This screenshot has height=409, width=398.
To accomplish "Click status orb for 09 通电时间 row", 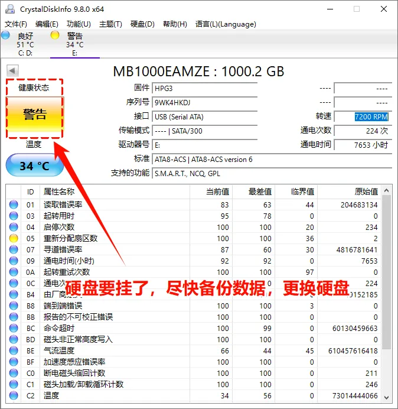I will point(14,261).
